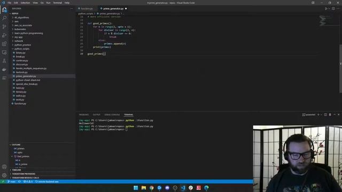Image resolution: width=342 pixels, height=192 pixels.
Task: Open the launch profile dropdown next to powershell
Action: (321, 115)
